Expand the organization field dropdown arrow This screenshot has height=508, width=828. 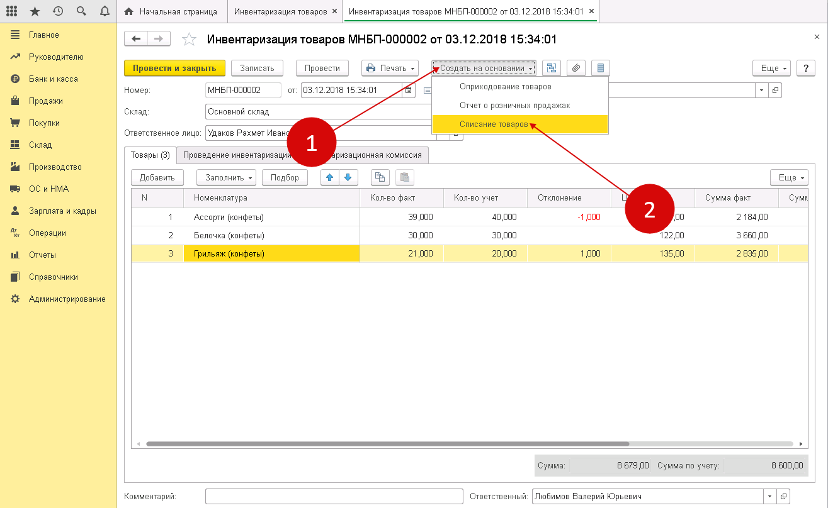click(763, 90)
